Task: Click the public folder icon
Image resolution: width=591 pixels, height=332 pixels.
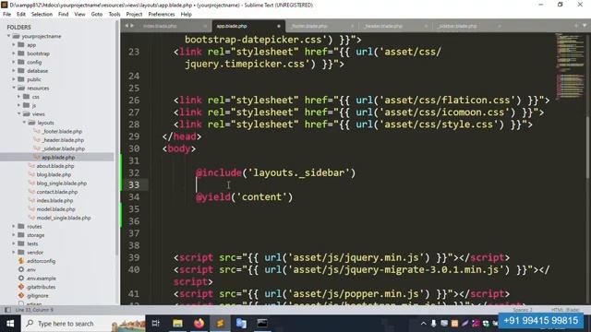Action: tap(21, 79)
